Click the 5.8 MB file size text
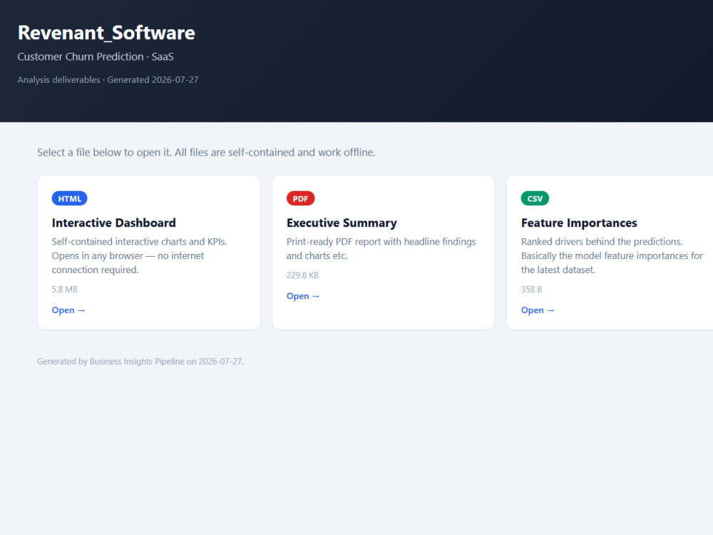This screenshot has height=535, width=713. (x=65, y=290)
